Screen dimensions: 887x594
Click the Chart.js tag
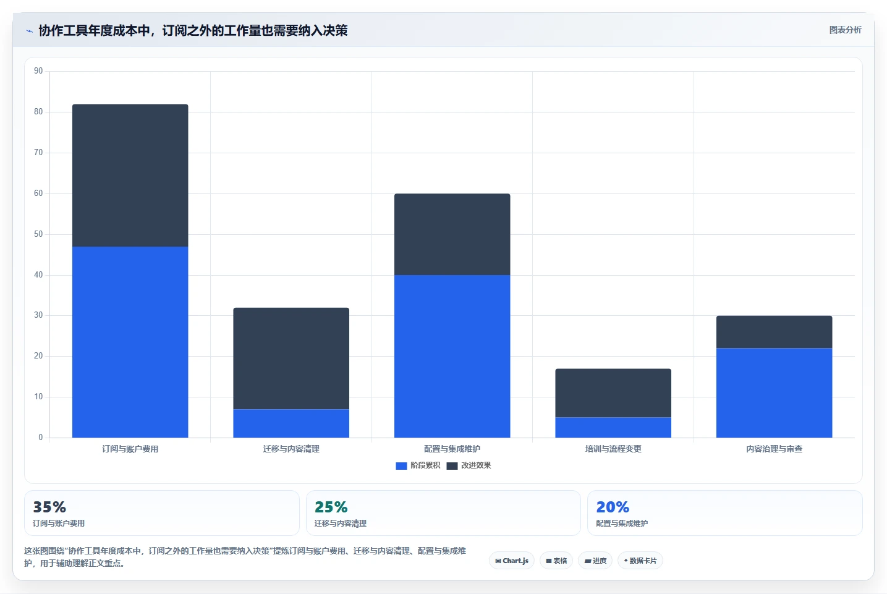click(x=512, y=561)
